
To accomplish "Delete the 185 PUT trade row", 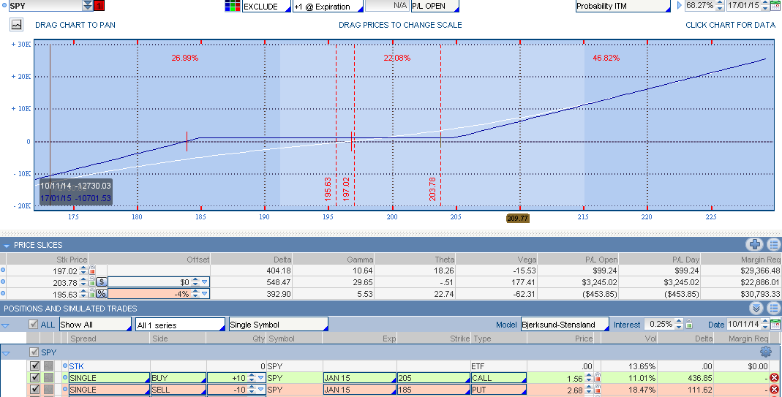I will pyautogui.click(x=774, y=390).
